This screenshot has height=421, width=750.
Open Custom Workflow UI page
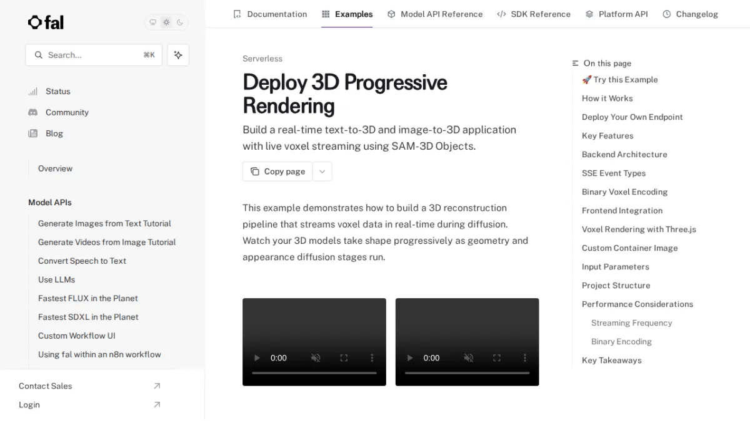77,336
